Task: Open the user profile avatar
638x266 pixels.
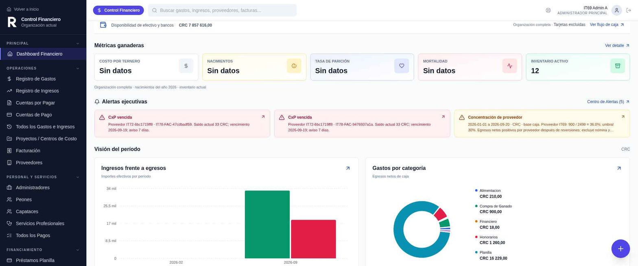Action: point(616,10)
